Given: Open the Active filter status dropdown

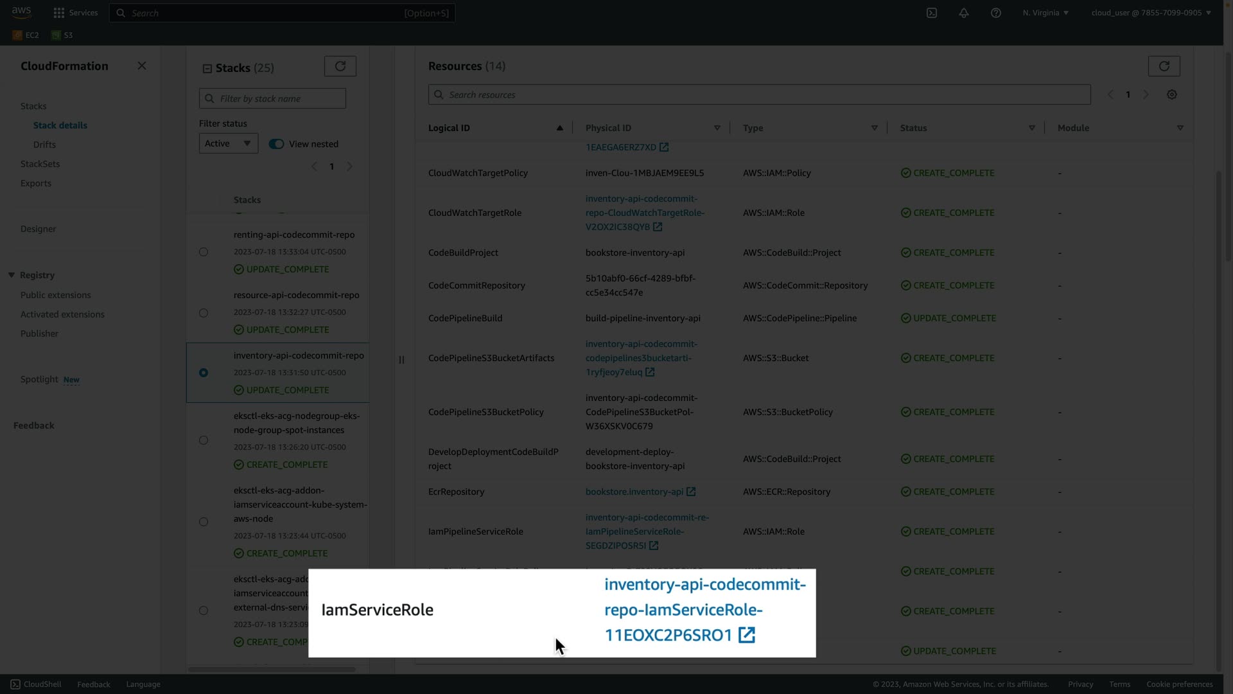Looking at the screenshot, I should click(x=228, y=143).
